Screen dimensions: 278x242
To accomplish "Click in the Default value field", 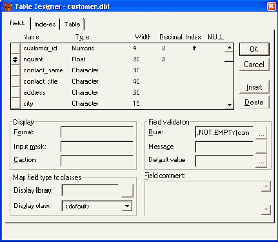I will [x=224, y=161].
